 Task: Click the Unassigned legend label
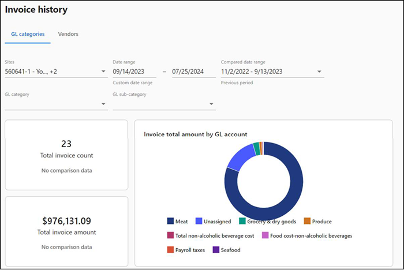click(218, 222)
